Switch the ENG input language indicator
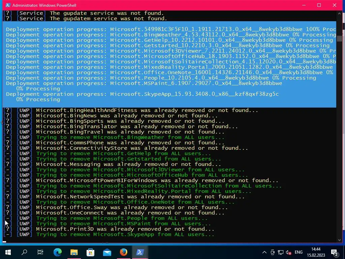The image size is (345, 259). [x=299, y=252]
